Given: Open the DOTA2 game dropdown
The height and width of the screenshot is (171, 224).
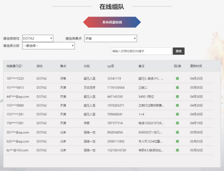Looking at the screenshot, I should tap(38, 38).
